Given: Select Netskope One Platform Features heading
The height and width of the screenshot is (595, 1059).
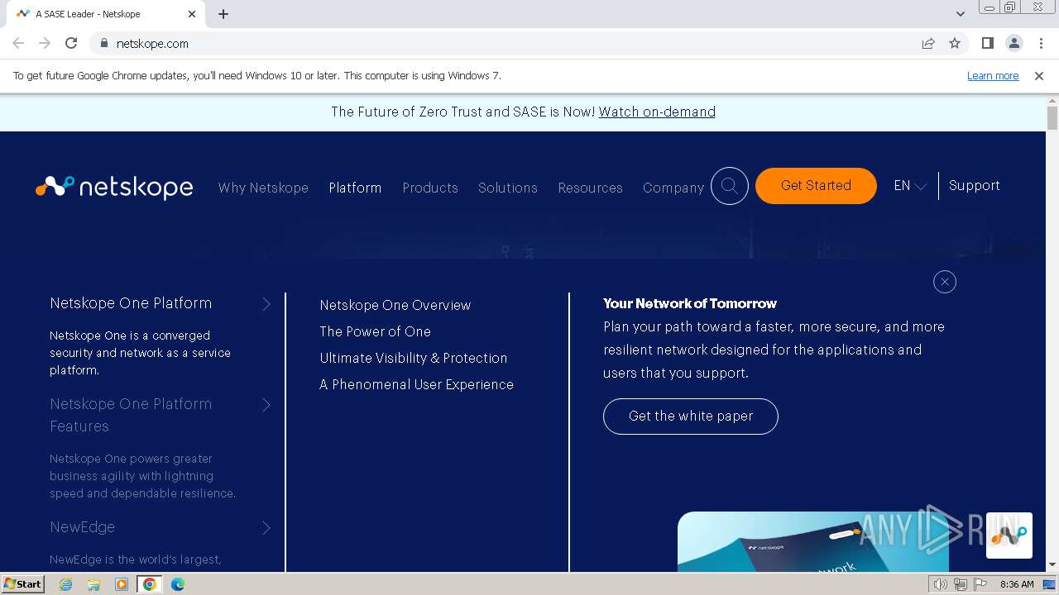Looking at the screenshot, I should click(x=131, y=415).
